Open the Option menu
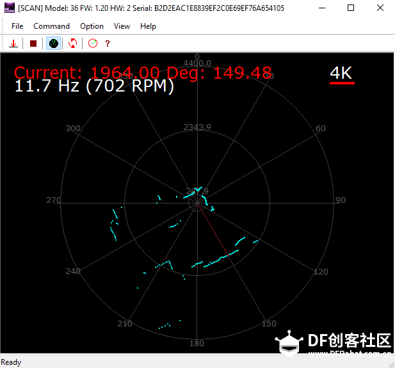The width and height of the screenshot is (395, 368). tap(92, 26)
